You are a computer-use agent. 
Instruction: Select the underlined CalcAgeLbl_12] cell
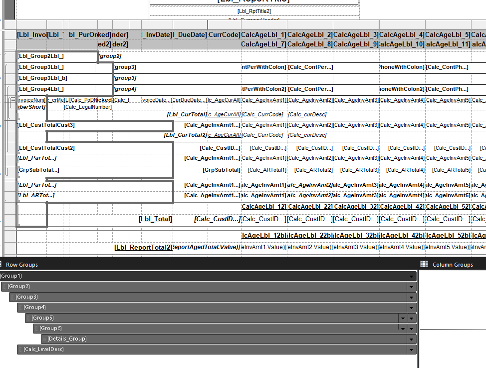264,207
